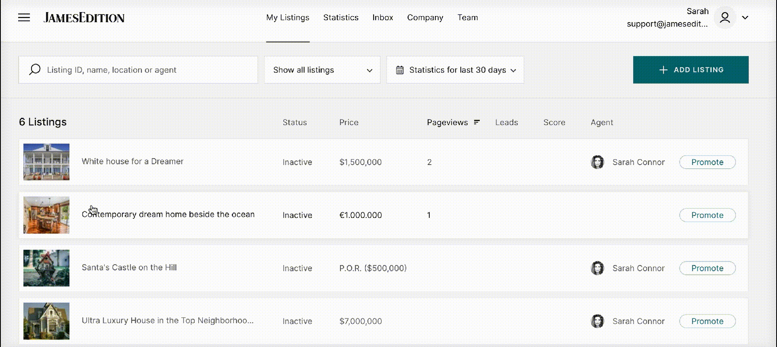This screenshot has width=777, height=347.
Task: Click the €1.000.000 price
Action: [x=361, y=215]
